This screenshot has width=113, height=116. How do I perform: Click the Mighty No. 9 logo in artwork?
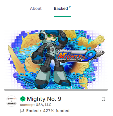point(81,56)
